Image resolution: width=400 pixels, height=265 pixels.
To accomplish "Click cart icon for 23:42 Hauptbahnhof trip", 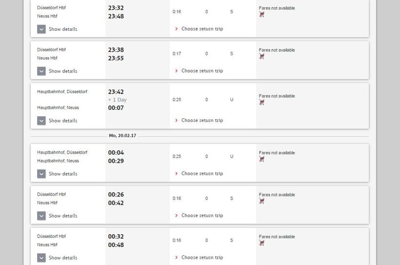I will tap(262, 102).
